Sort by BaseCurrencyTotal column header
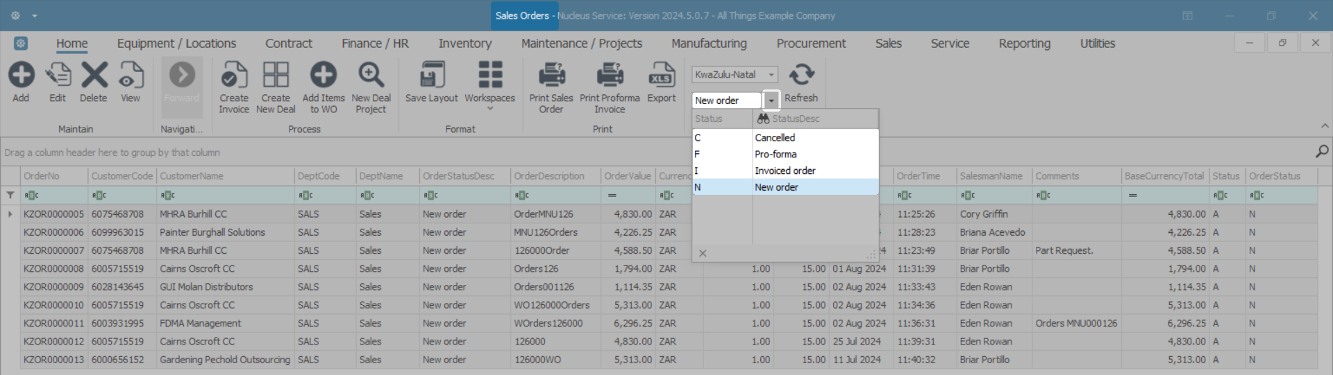Screen dimensions: 1333x375 1165,176
